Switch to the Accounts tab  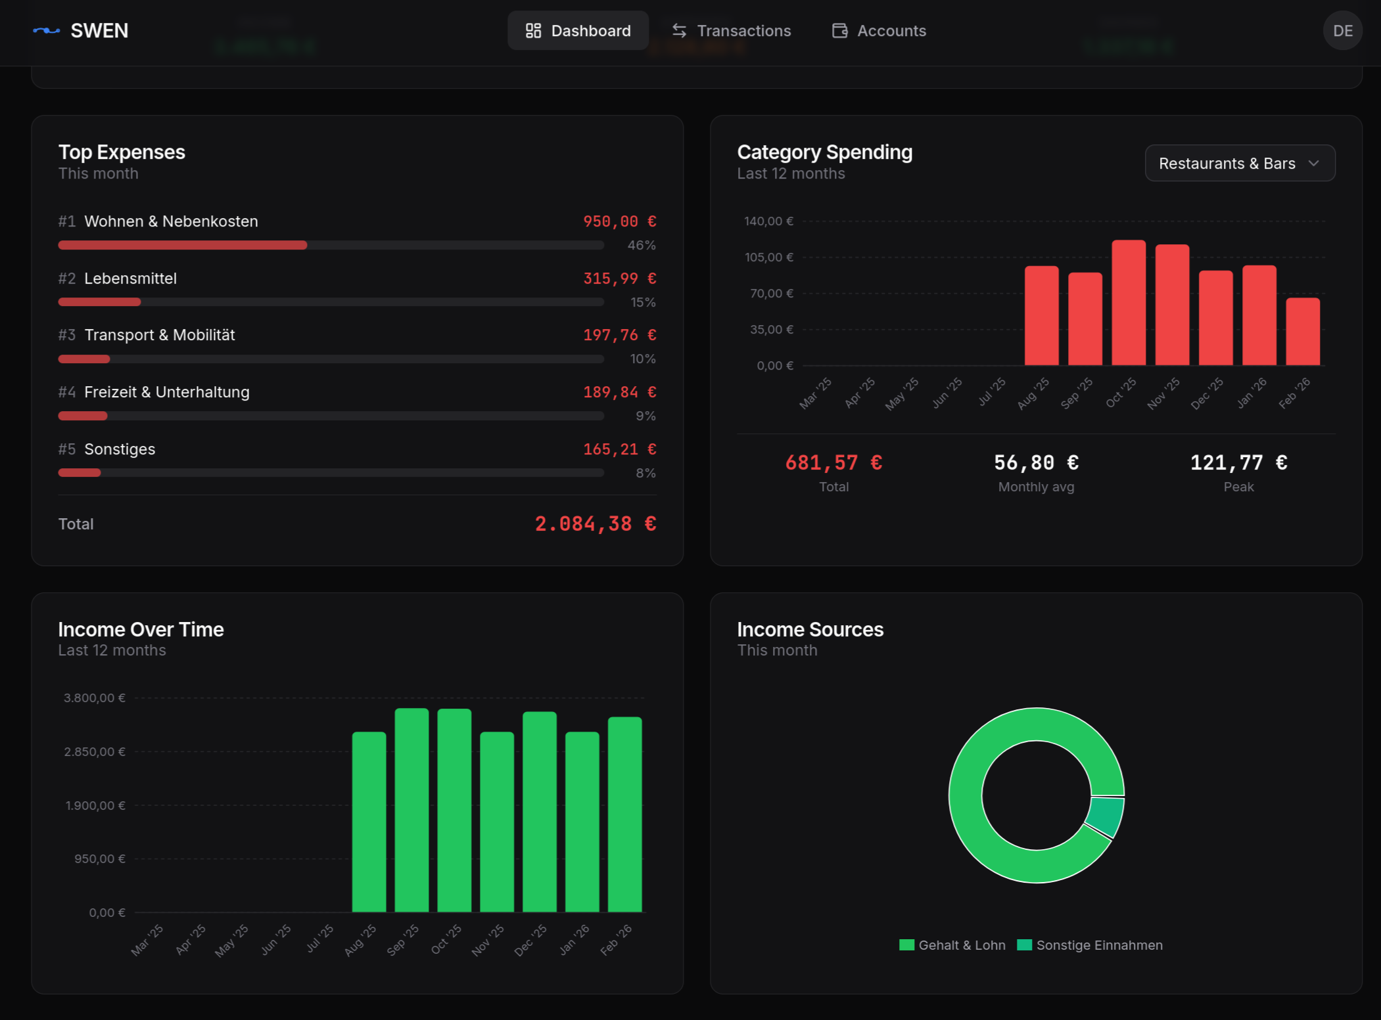click(878, 30)
